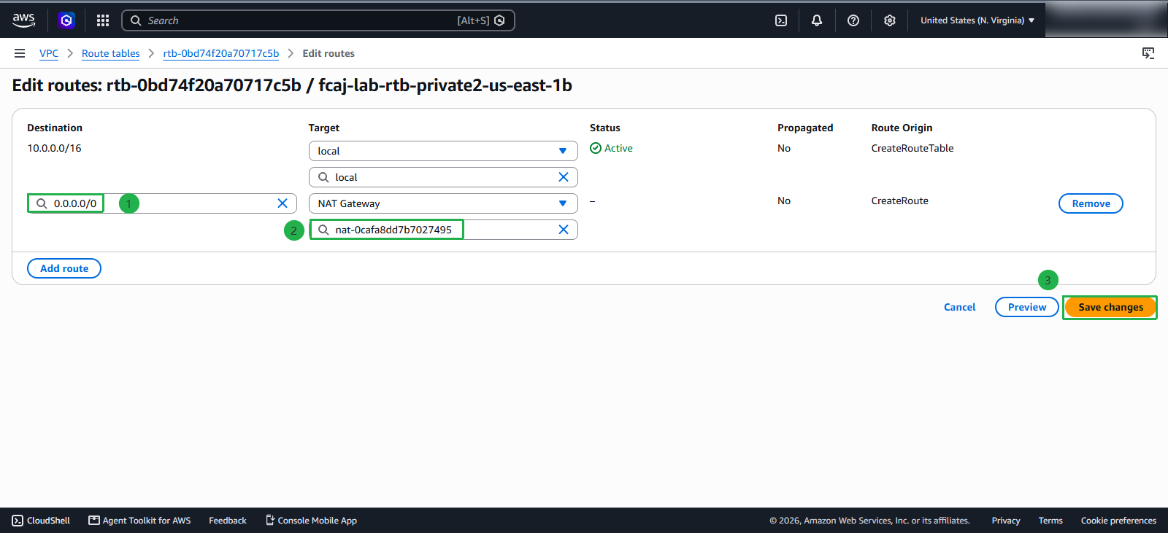This screenshot has height=533, width=1168.
Task: Open Cookie preferences in the footer
Action: (x=1118, y=521)
